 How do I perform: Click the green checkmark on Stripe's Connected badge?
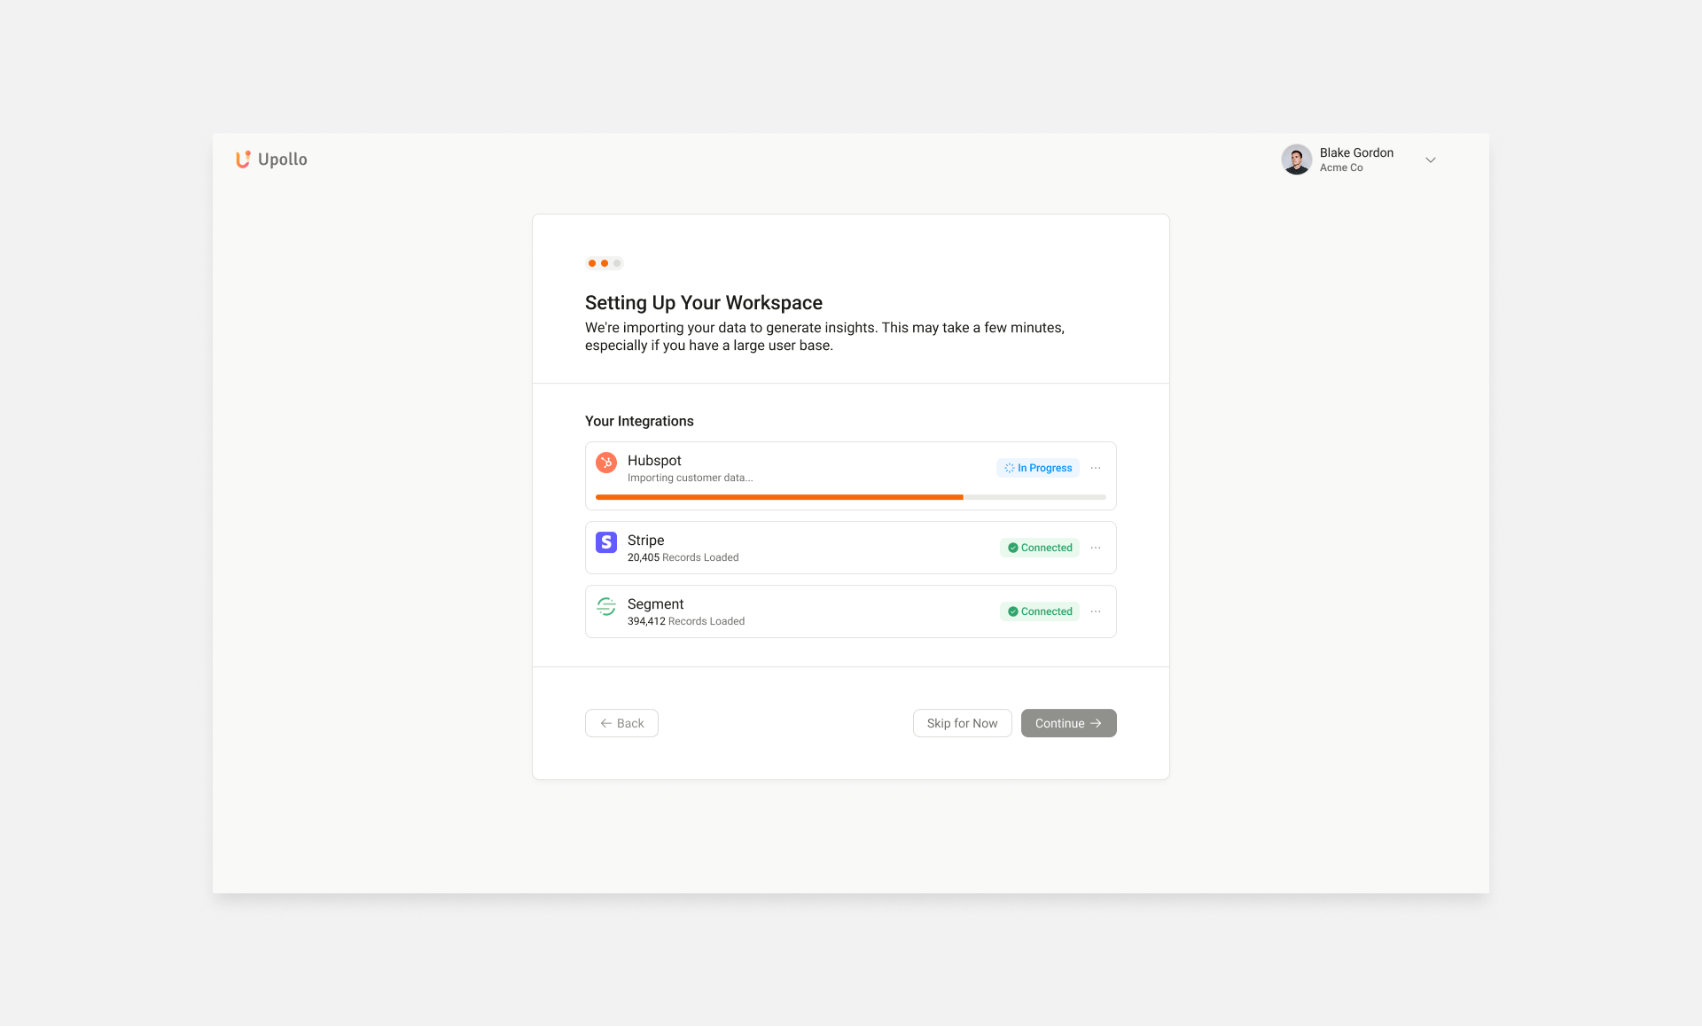pos(1012,548)
